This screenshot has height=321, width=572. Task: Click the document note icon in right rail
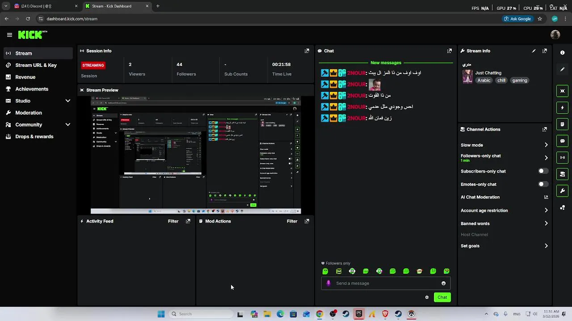tap(563, 124)
